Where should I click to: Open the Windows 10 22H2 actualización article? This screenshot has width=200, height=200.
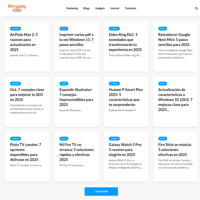click(175, 100)
